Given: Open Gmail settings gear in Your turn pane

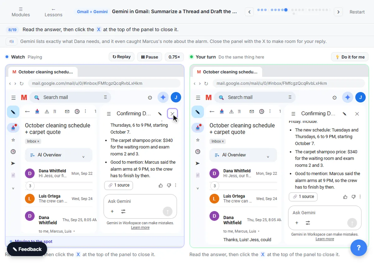Looking at the screenshot, I should [334, 98].
